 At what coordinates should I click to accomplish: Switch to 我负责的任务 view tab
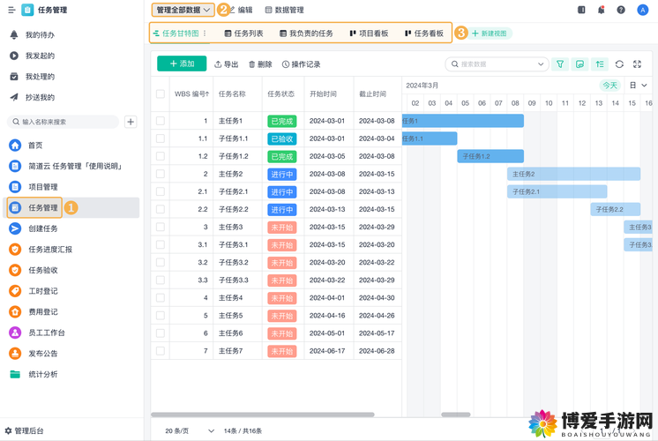pyautogui.click(x=306, y=34)
